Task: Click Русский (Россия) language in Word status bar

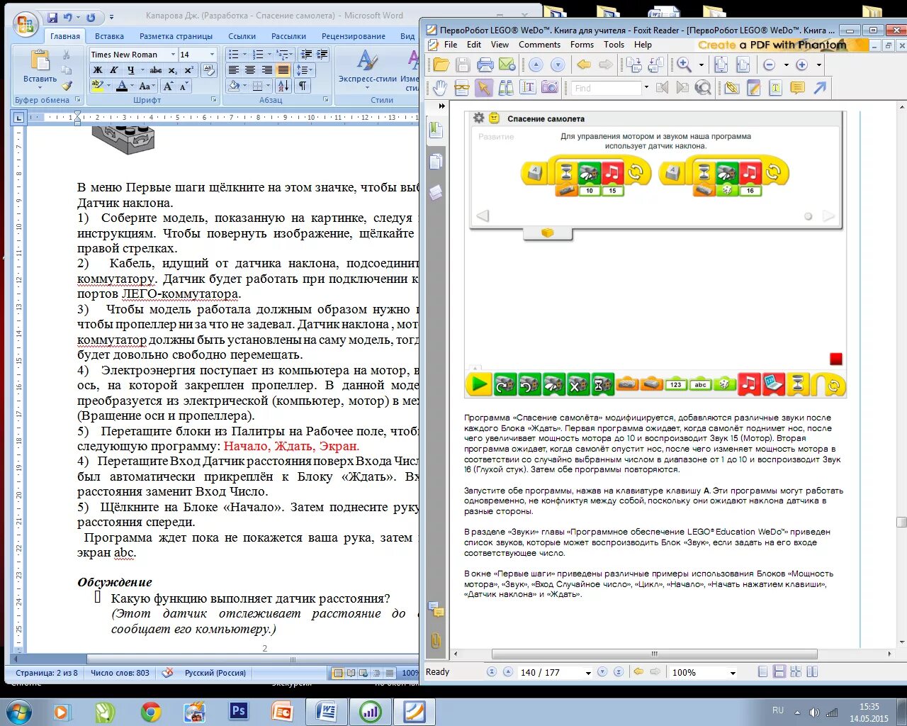Action: [x=215, y=673]
